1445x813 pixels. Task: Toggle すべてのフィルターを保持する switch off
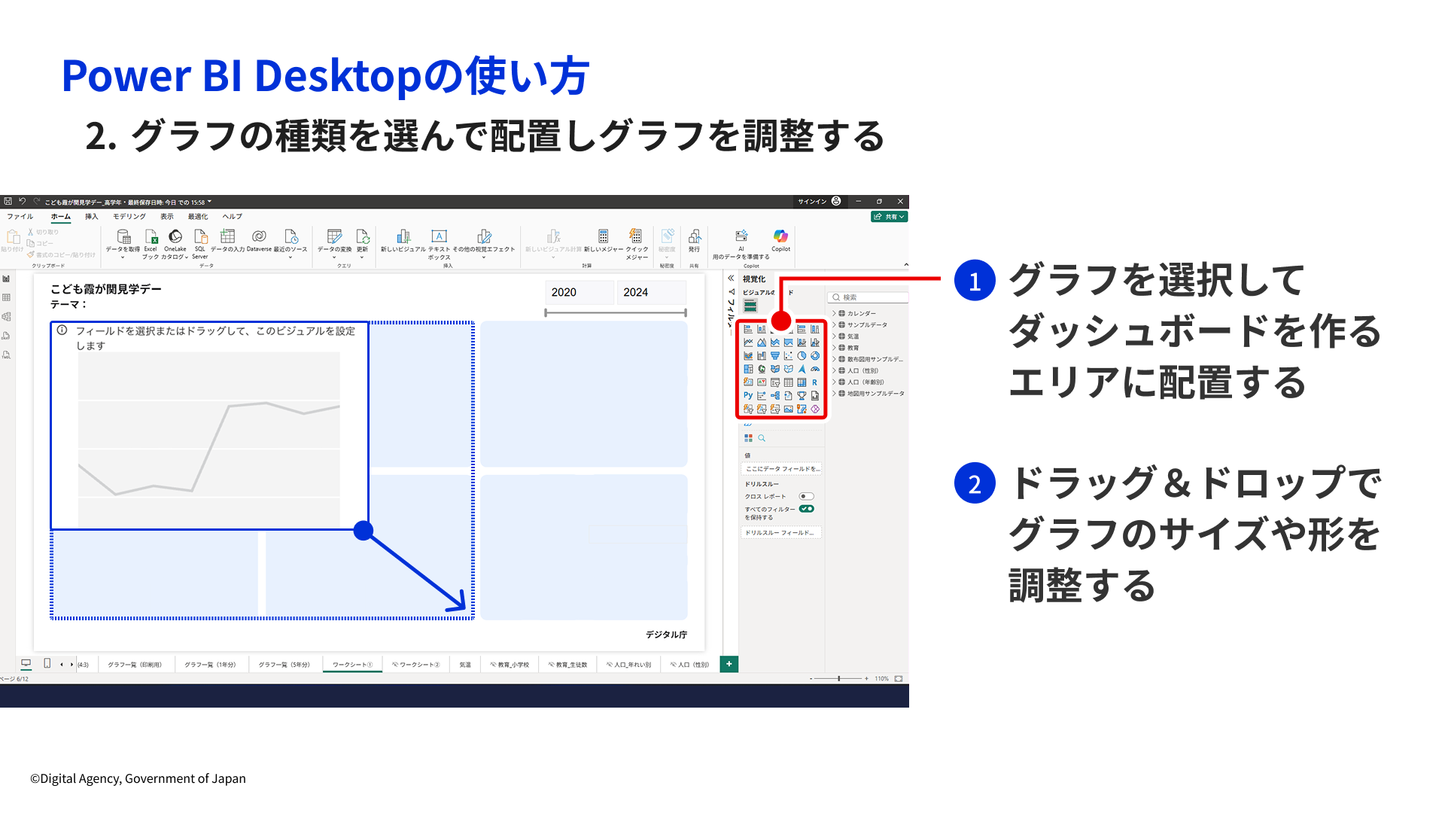[807, 509]
